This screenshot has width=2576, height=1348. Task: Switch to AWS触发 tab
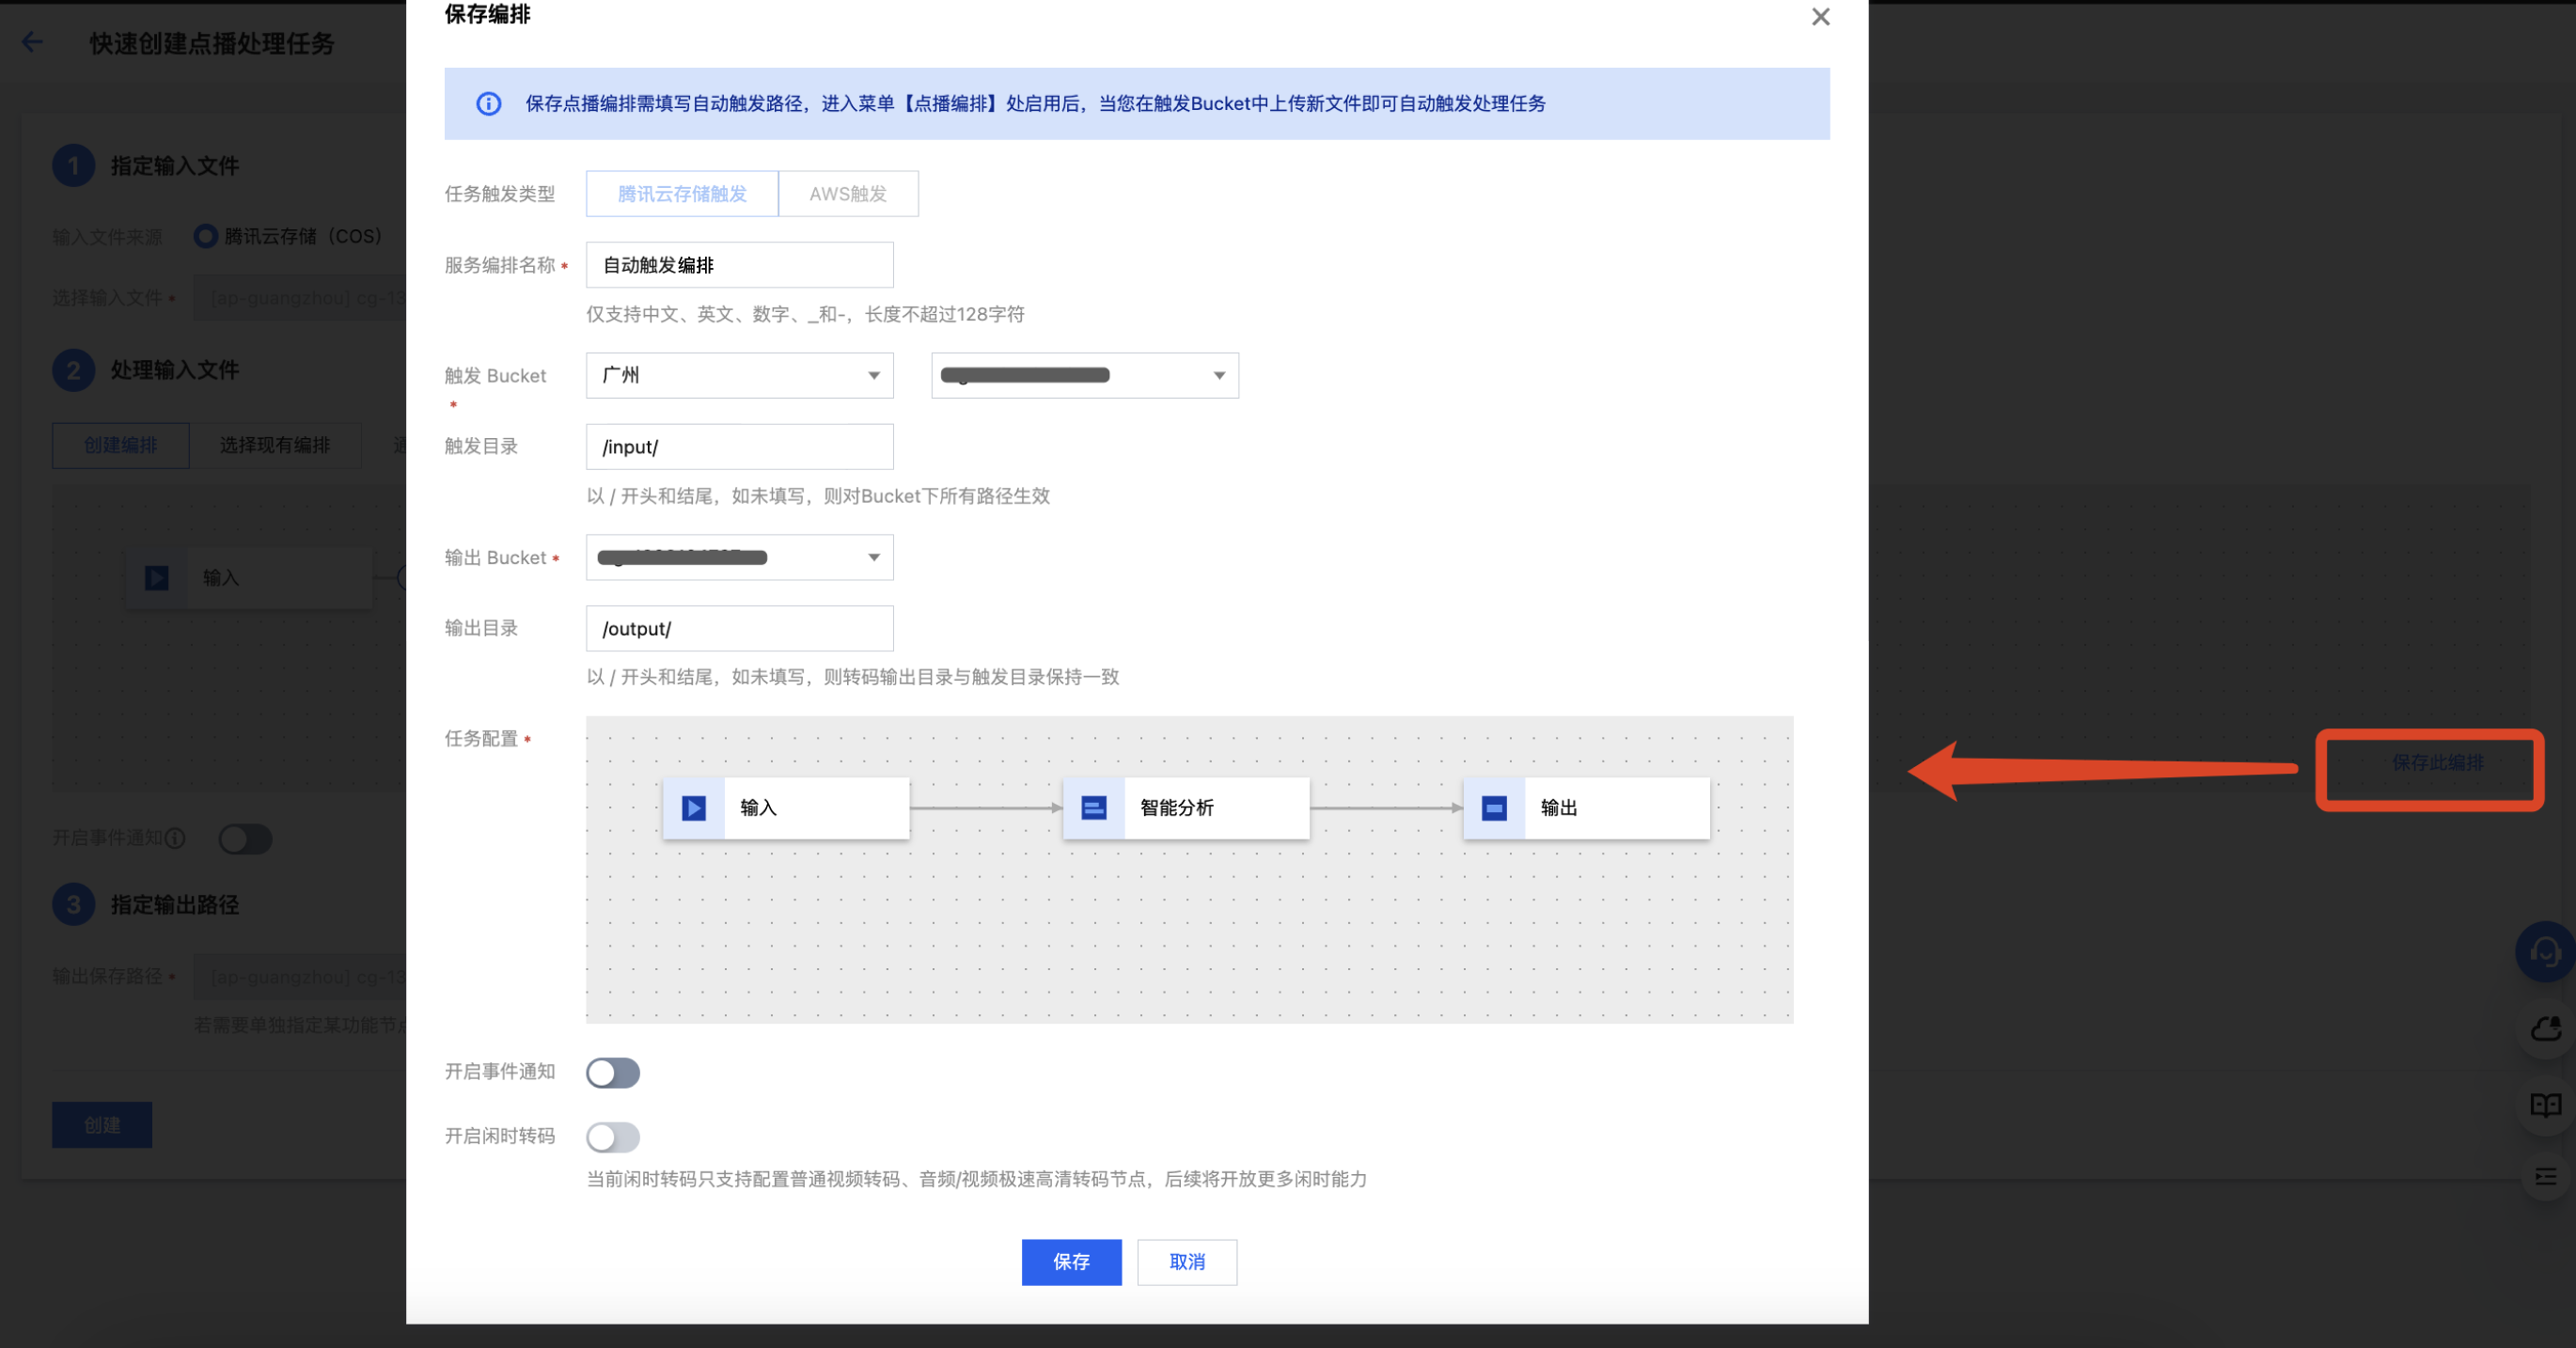pyautogui.click(x=848, y=194)
